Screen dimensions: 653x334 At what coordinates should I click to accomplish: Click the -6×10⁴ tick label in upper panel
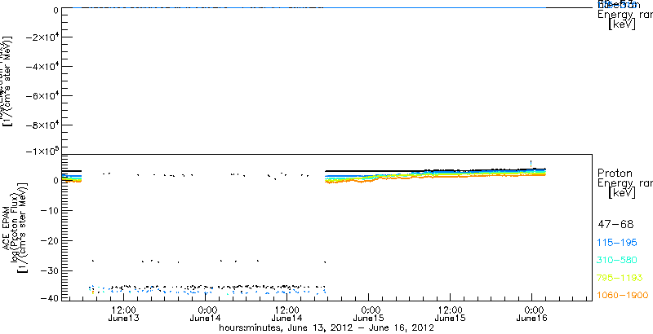point(42,95)
